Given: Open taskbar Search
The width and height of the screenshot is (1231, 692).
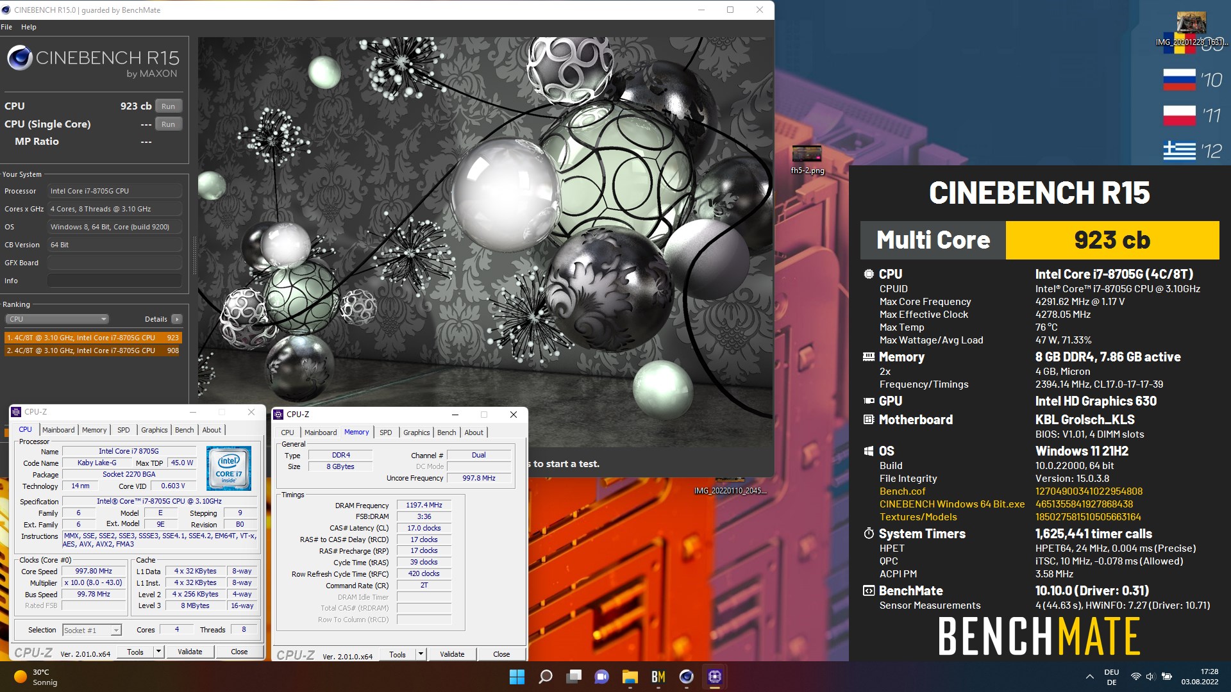Looking at the screenshot, I should (x=546, y=677).
